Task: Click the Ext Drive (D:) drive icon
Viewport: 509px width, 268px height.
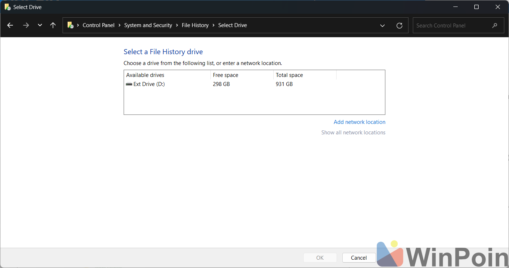Action: pyautogui.click(x=129, y=84)
